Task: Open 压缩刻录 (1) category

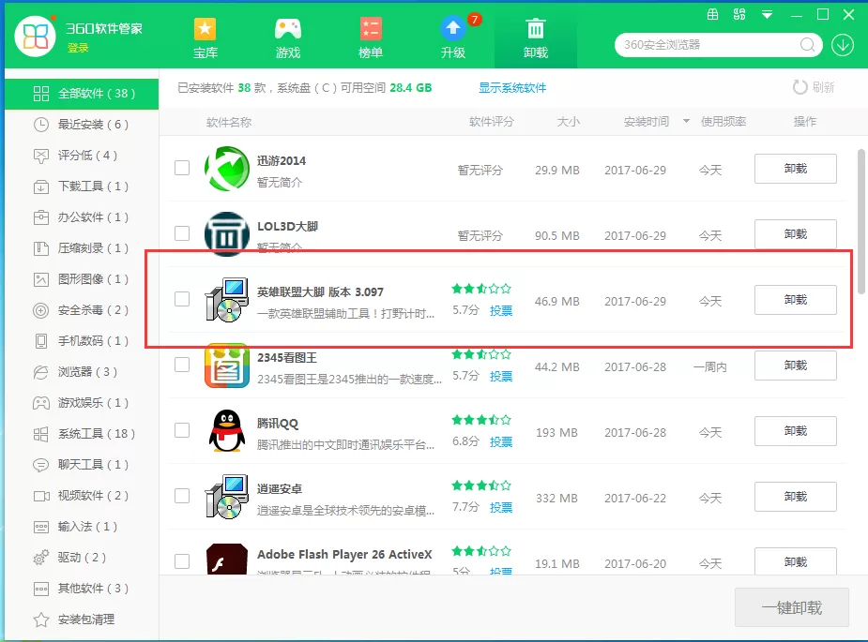Action: point(82,248)
